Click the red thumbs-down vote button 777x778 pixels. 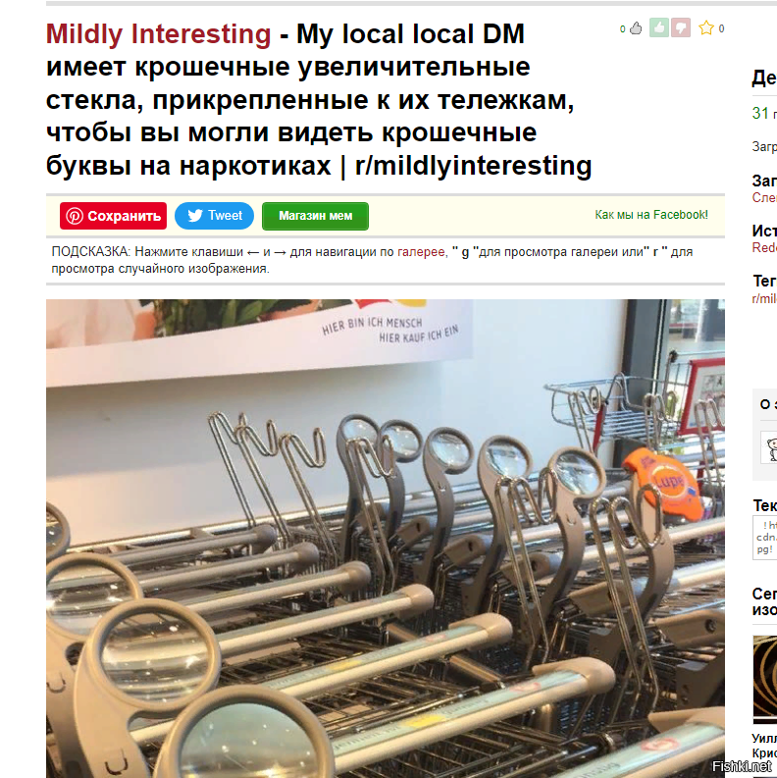[681, 27]
